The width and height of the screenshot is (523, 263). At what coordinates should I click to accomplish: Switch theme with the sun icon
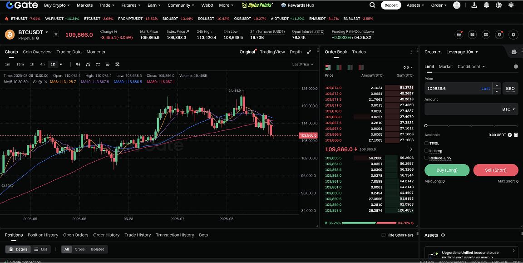(x=511, y=5)
